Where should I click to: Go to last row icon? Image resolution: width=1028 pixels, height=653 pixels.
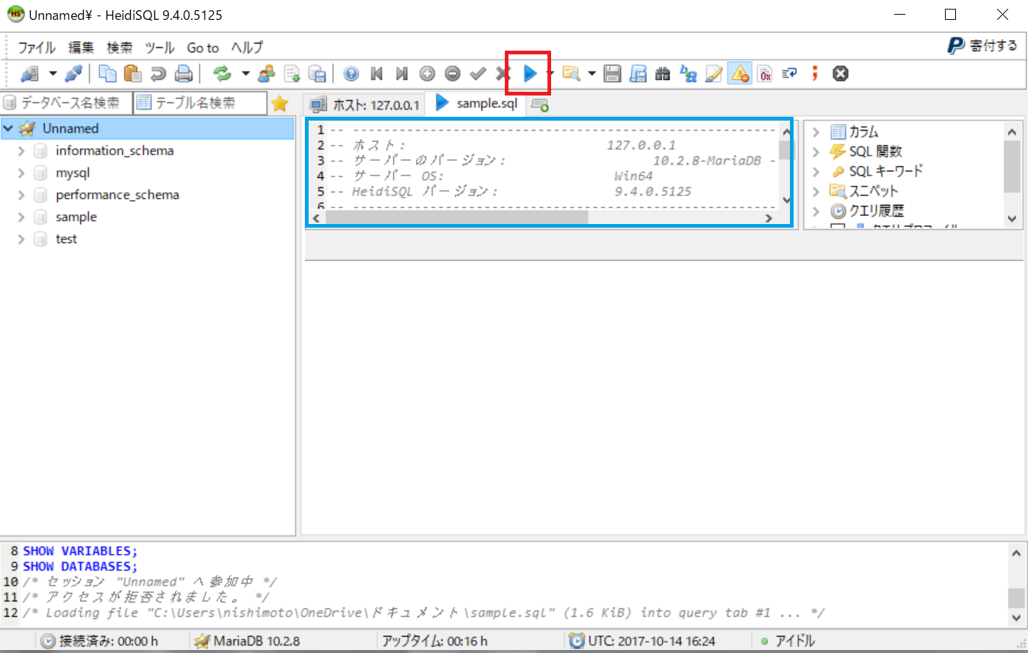tap(402, 73)
